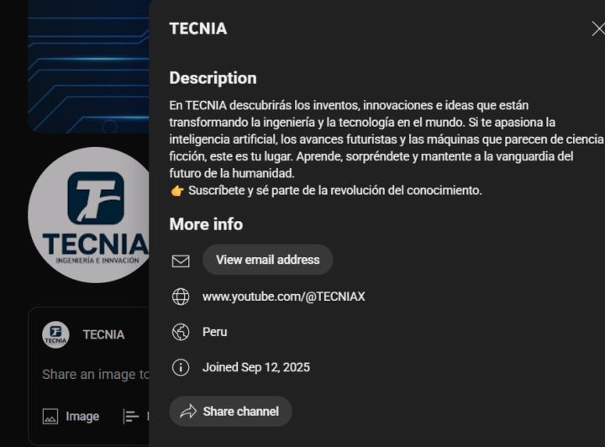Click the globe icon beside channel URL

coord(181,297)
